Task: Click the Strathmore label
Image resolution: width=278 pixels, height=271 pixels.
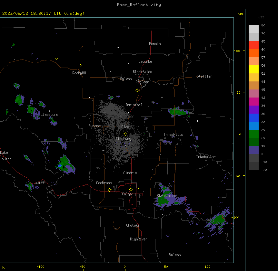Action: (x=166, y=196)
